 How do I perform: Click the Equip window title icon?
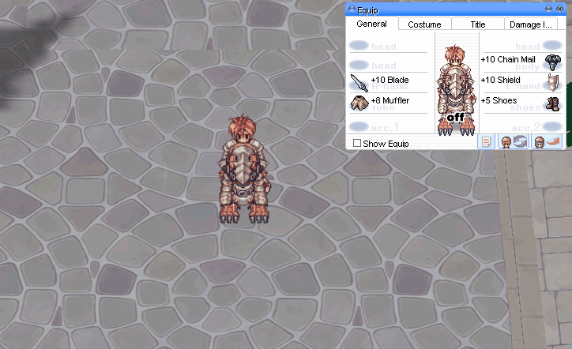click(x=352, y=9)
